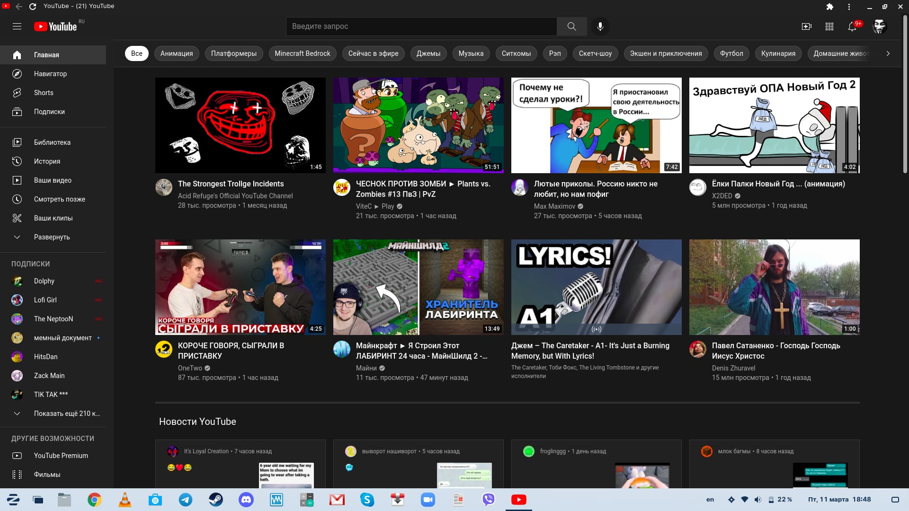Open the Dolphy subscription
The width and height of the screenshot is (909, 511).
[x=53, y=281]
